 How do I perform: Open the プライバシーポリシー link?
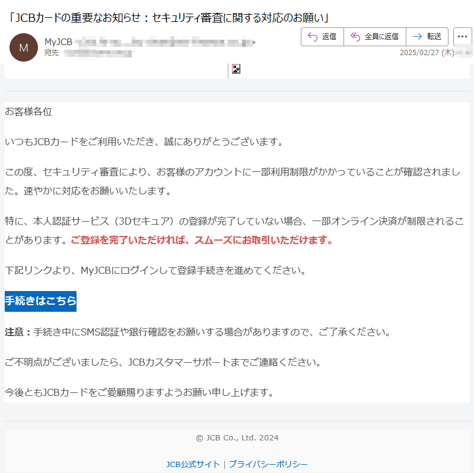pos(268,464)
